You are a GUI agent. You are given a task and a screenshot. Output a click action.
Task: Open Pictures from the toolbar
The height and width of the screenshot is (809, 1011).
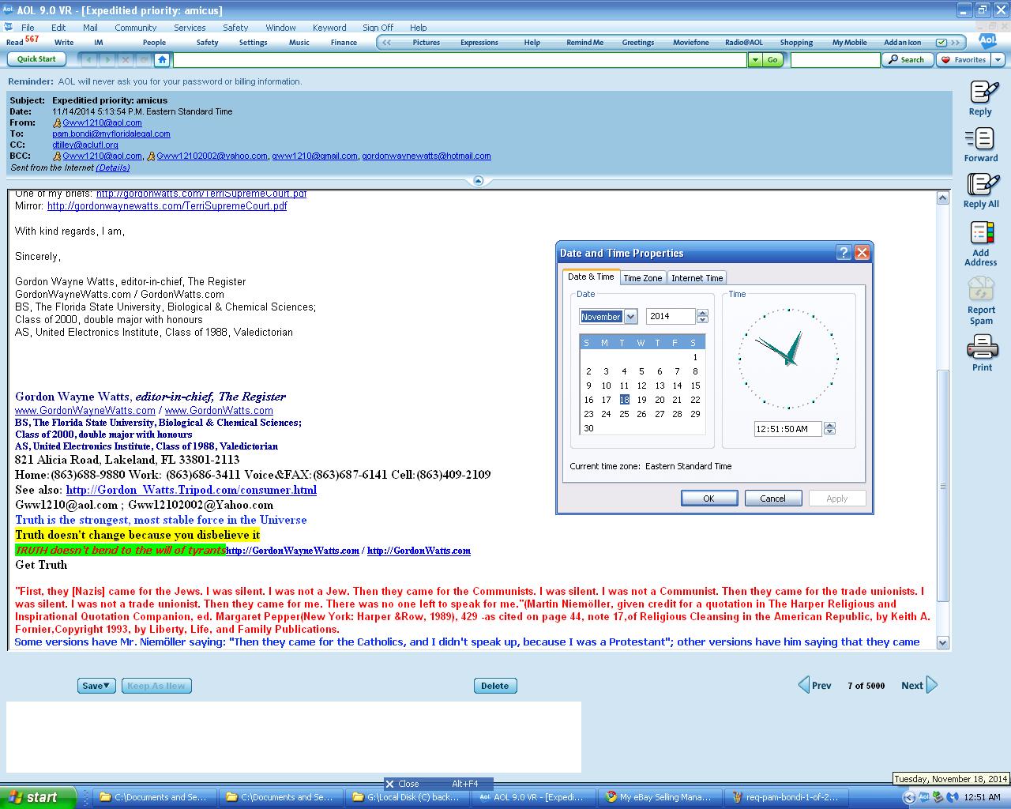click(426, 43)
